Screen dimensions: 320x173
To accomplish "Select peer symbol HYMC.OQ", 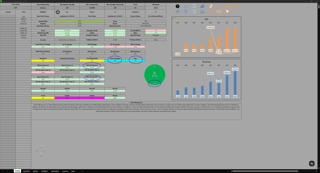I will (x=23, y=33).
